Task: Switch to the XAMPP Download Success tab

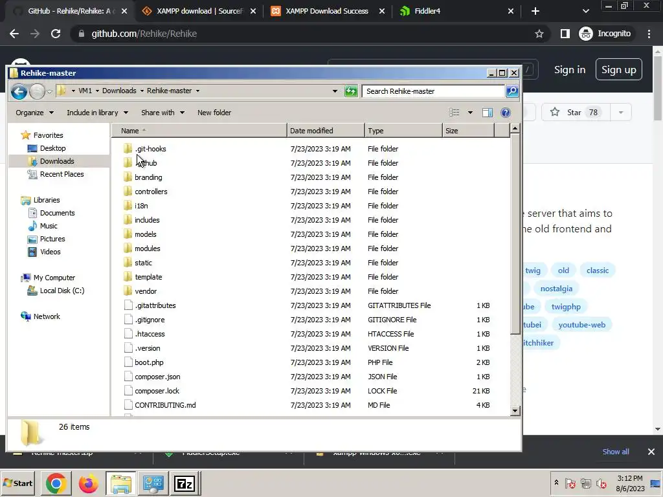Action: [x=327, y=11]
